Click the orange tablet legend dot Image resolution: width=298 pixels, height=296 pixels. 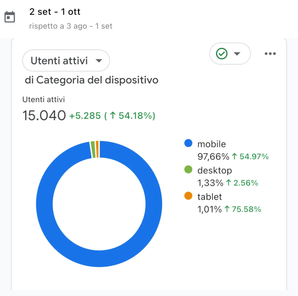(x=188, y=196)
